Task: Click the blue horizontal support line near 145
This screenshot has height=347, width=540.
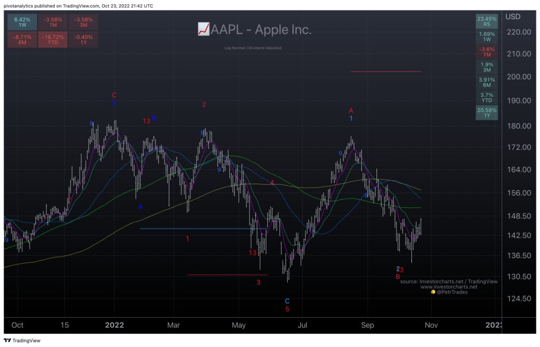Action: (x=203, y=229)
